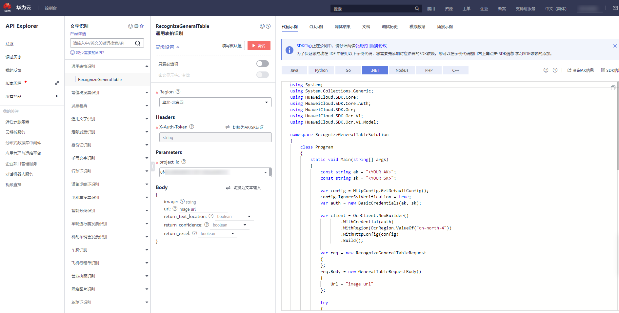Click smiley icon above code panel
The image size is (619, 313).
pyautogui.click(x=546, y=70)
